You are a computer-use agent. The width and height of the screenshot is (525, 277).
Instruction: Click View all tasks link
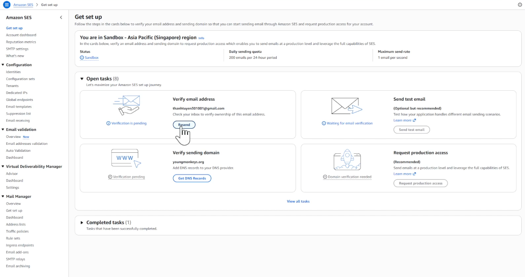tap(298, 201)
